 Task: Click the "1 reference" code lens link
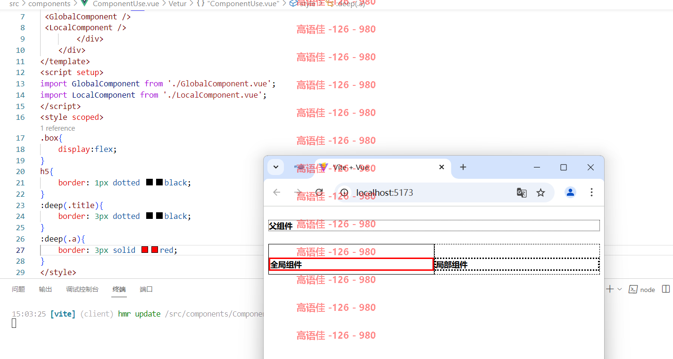pos(58,128)
